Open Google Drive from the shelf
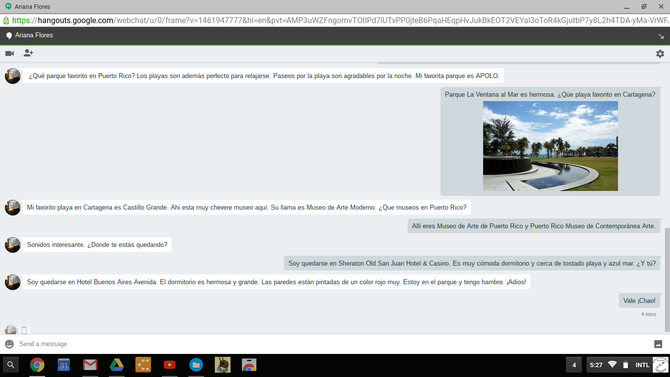Screen dimensions: 670x377 click(117, 365)
